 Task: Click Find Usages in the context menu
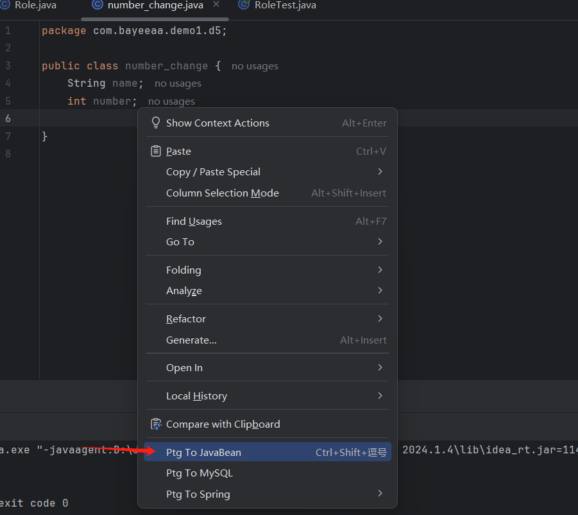click(x=194, y=222)
